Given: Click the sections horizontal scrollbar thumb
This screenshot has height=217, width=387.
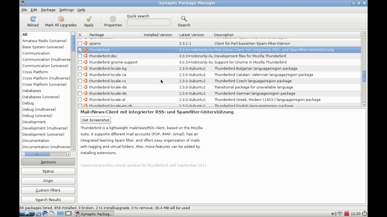Looking at the screenshot, I should [x=37, y=154].
